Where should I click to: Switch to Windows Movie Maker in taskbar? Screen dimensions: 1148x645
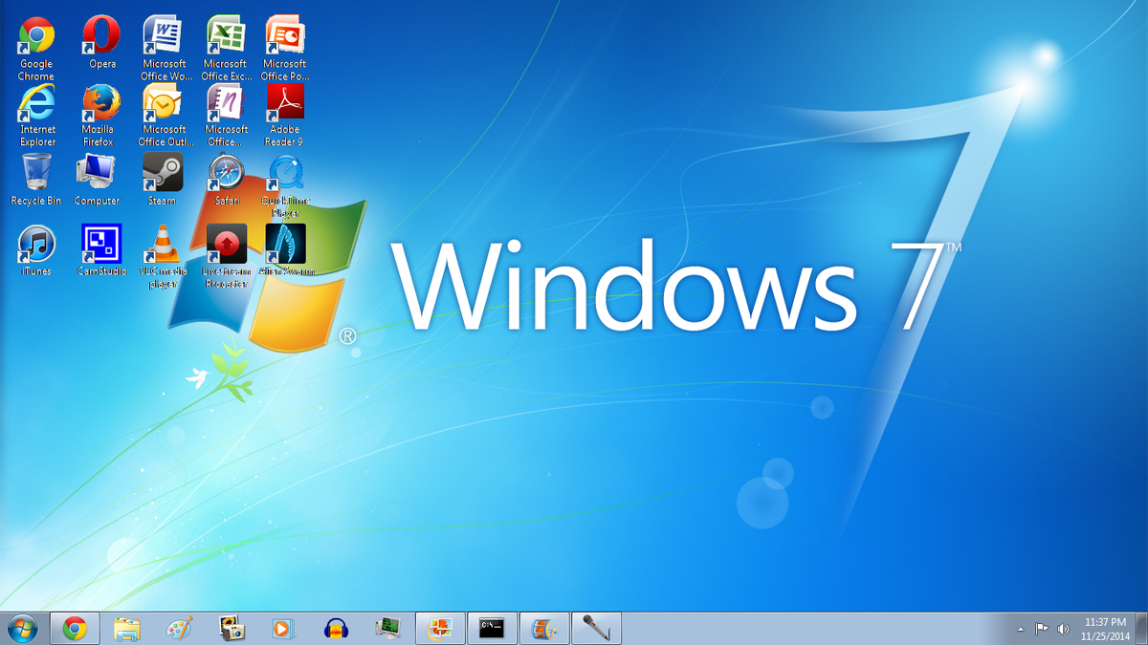click(x=543, y=628)
